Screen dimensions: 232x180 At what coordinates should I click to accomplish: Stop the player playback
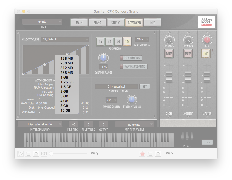click(28, 154)
